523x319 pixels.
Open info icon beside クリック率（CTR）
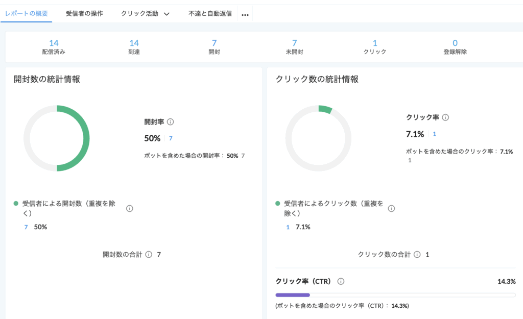(x=341, y=281)
